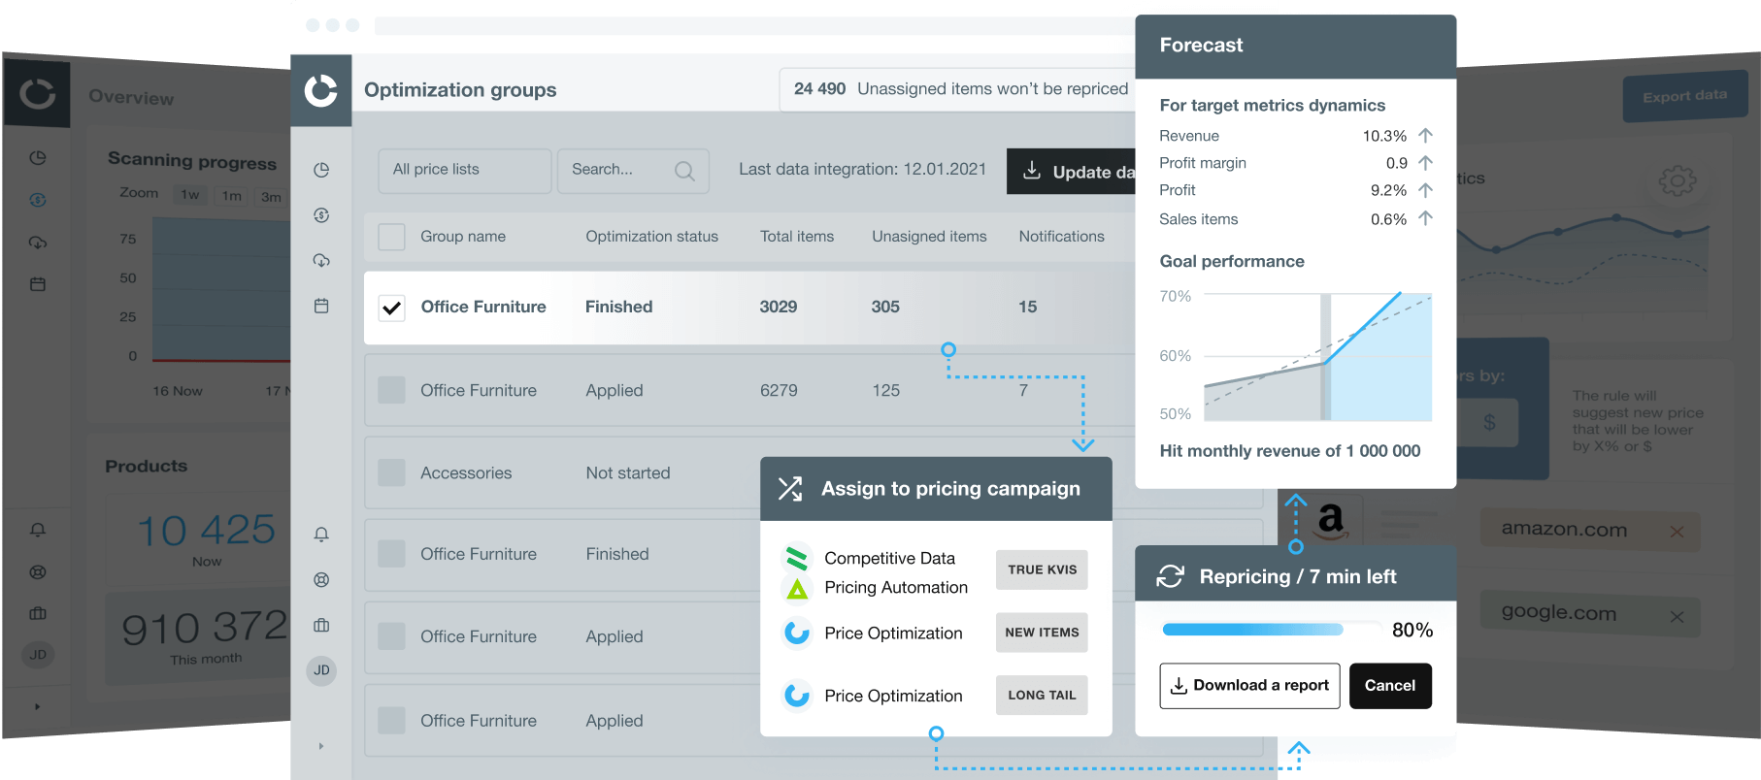
Task: Open calendar icon in background Overview sidebar
Action: point(38,284)
